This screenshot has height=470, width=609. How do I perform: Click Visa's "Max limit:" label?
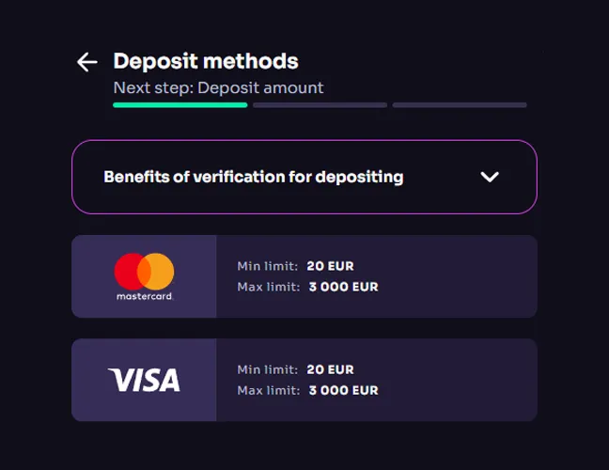[x=269, y=390]
